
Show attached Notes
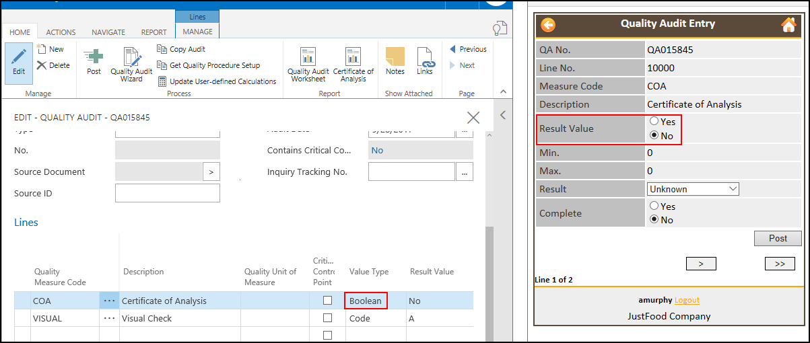click(395, 61)
